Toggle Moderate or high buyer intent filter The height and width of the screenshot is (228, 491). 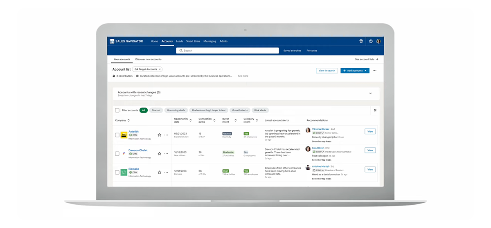pyautogui.click(x=208, y=110)
